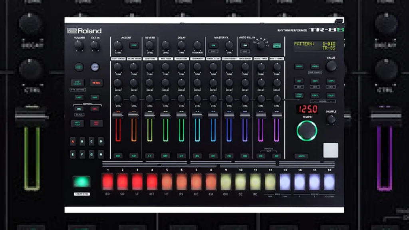Viewport: 409px width, 230px height.
Task: Tap step pad 16 labeled SCATTER
Action: [x=330, y=182]
